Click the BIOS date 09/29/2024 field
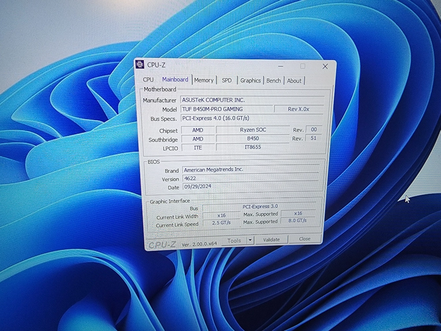The height and width of the screenshot is (331, 441). point(251,187)
